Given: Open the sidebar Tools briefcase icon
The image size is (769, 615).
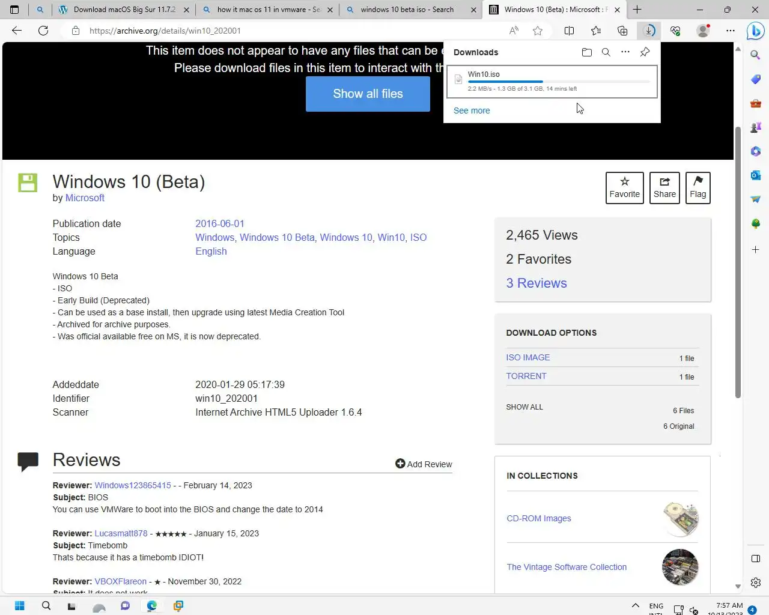Looking at the screenshot, I should click(756, 103).
